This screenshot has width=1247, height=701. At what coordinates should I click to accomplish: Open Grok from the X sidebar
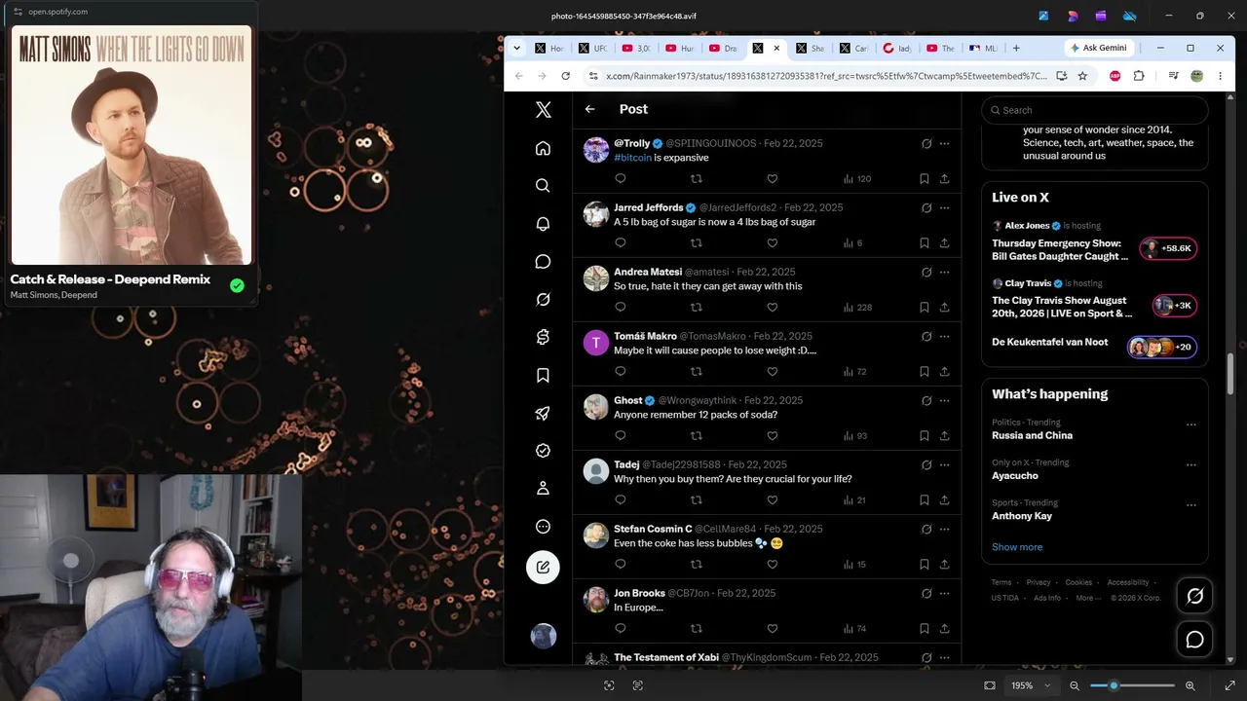point(543,300)
